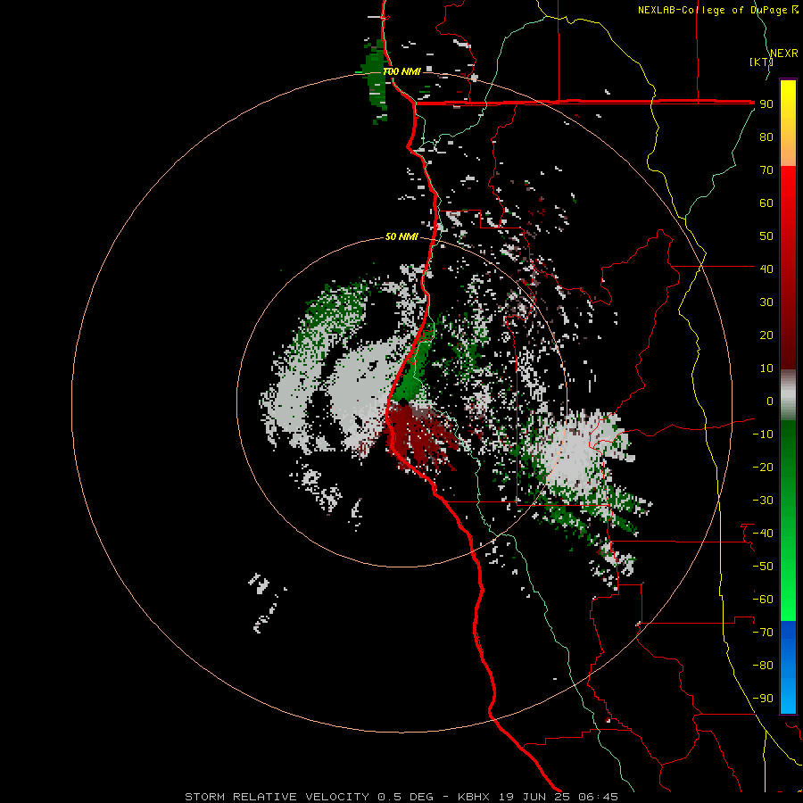Click the -10 scale label
This screenshot has width=803, height=803.
tap(763, 435)
